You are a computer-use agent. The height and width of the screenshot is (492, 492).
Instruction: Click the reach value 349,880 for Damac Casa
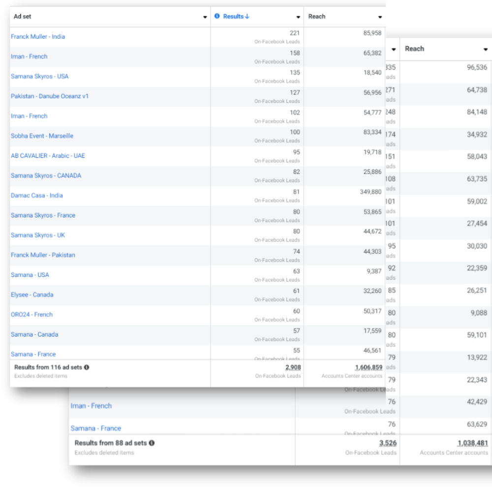pos(370,192)
